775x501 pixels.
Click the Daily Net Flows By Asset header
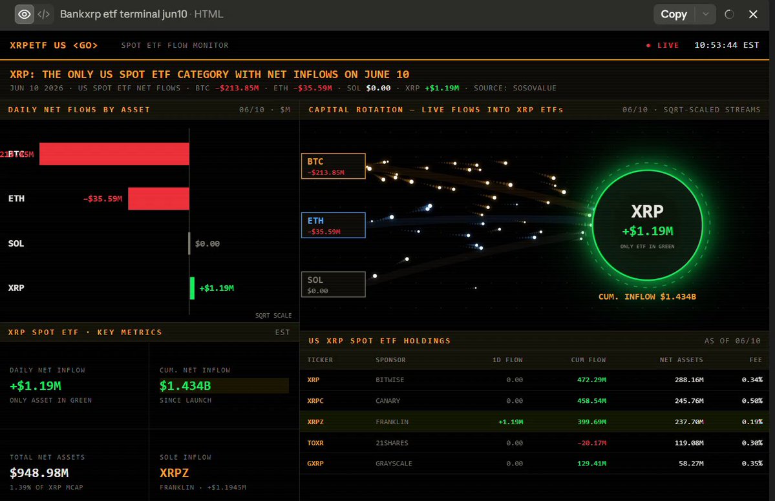(79, 110)
